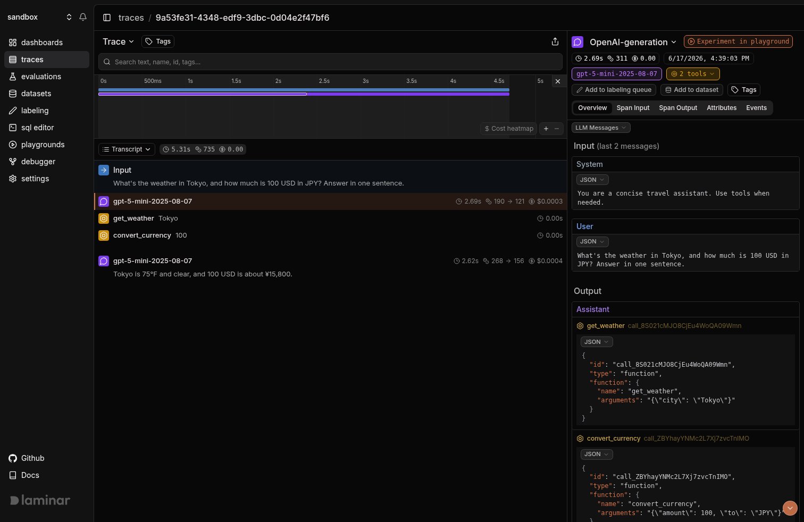Image resolution: width=804 pixels, height=522 pixels.
Task: Open Transcript view dropdown
Action: (127, 149)
